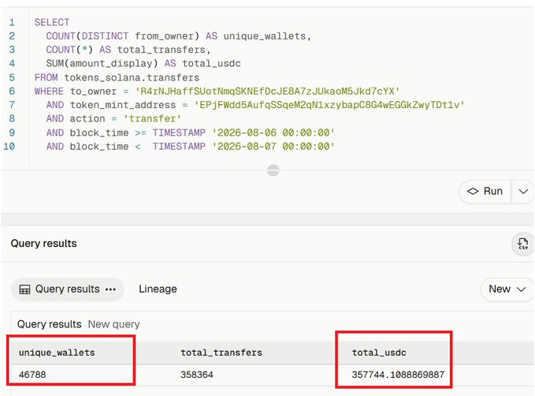
Task: Open the New dropdown
Action: (507, 289)
